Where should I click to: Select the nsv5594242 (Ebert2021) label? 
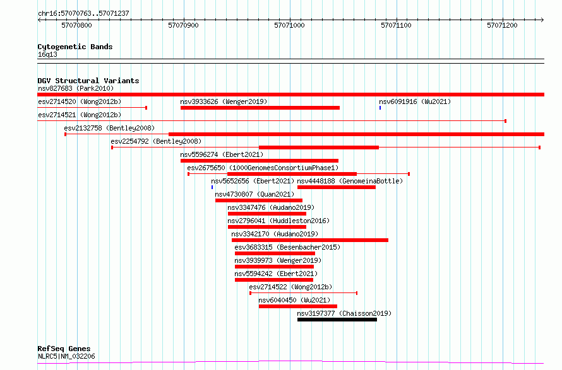(276, 274)
